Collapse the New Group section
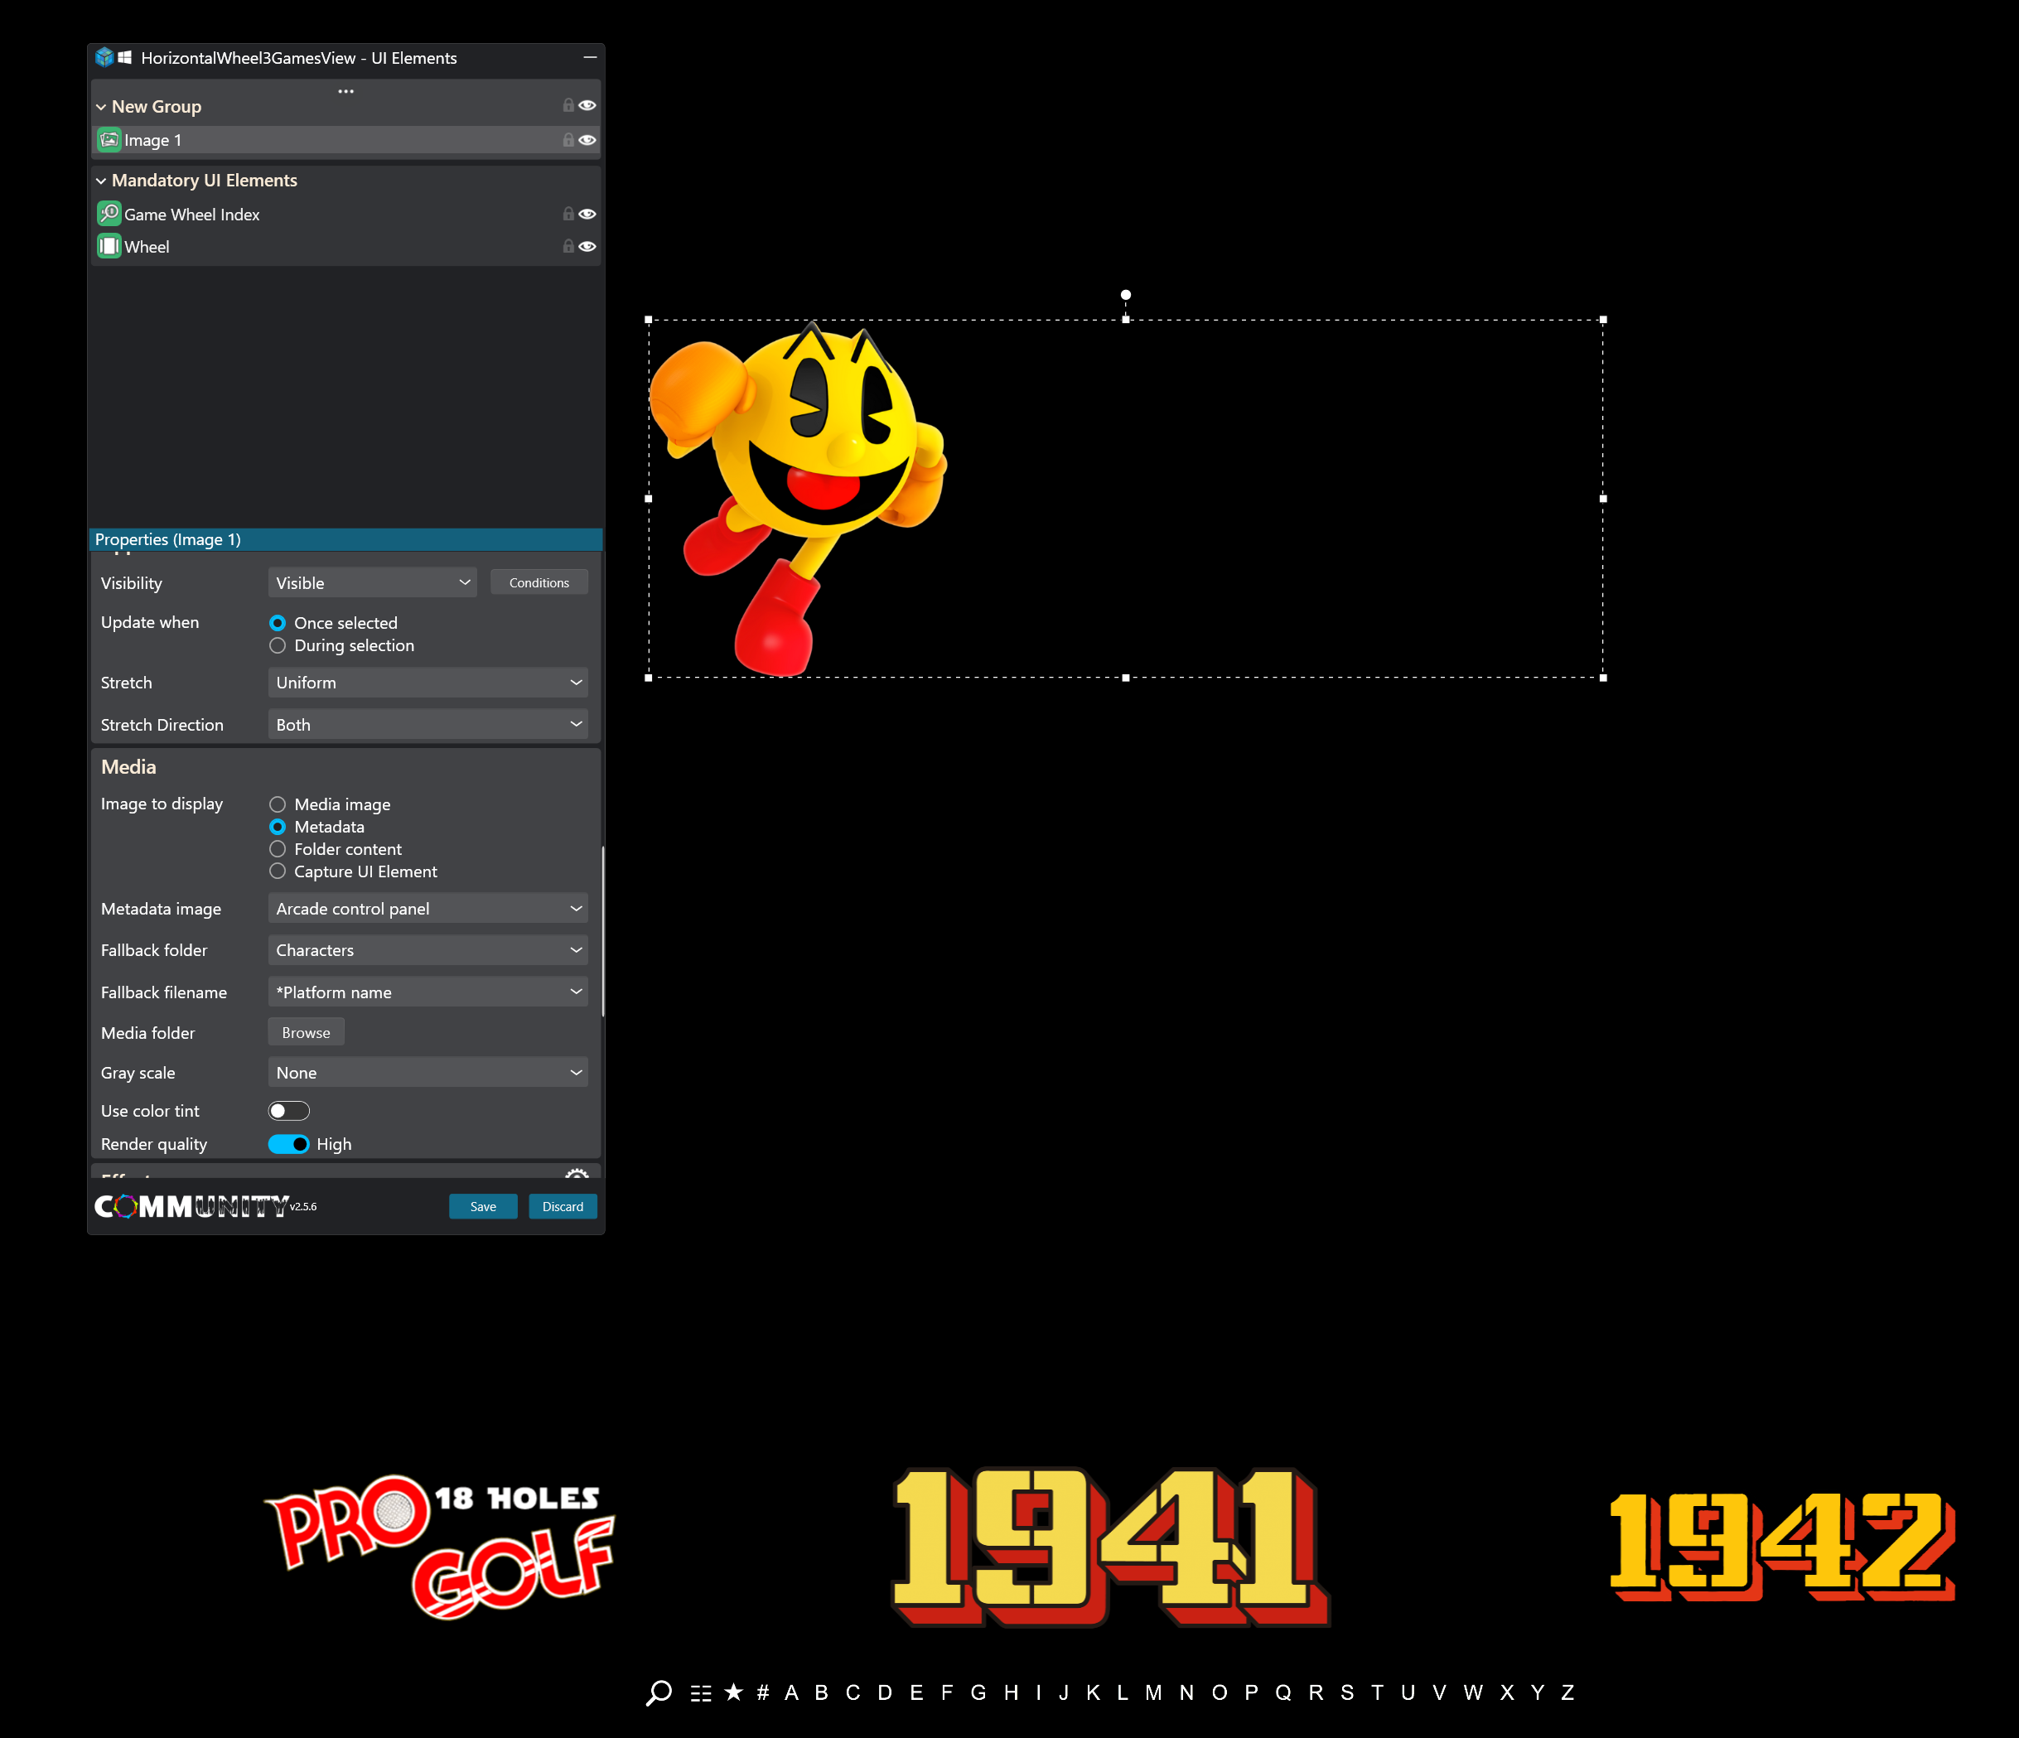The width and height of the screenshot is (2019, 1738). click(x=100, y=107)
